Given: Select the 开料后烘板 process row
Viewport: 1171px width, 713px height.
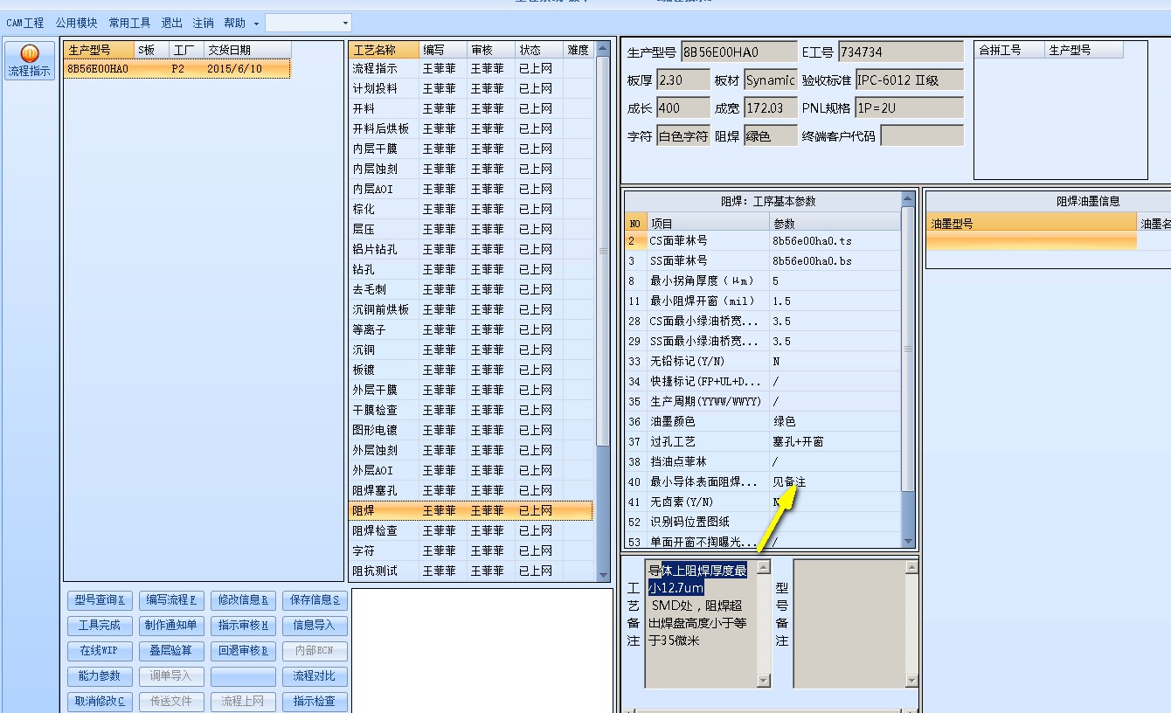Looking at the screenshot, I should pyautogui.click(x=471, y=128).
